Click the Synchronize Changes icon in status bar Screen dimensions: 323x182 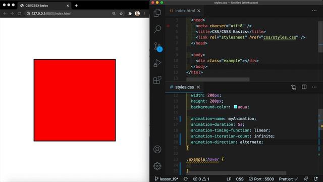pos(186,179)
